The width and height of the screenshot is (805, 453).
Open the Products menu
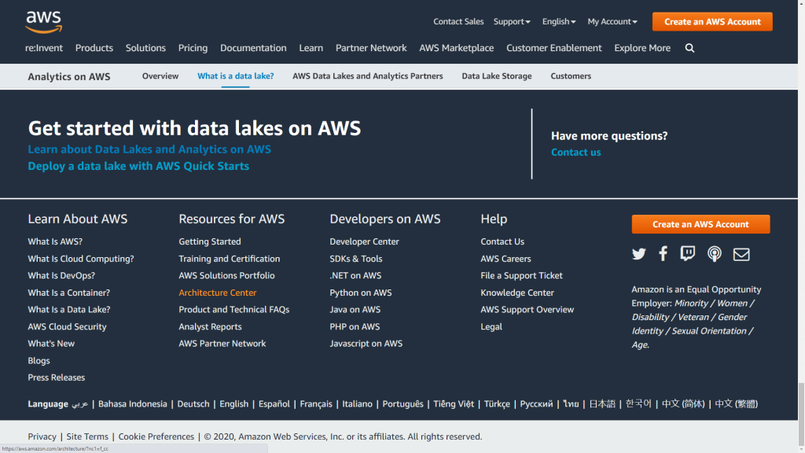pyautogui.click(x=94, y=48)
